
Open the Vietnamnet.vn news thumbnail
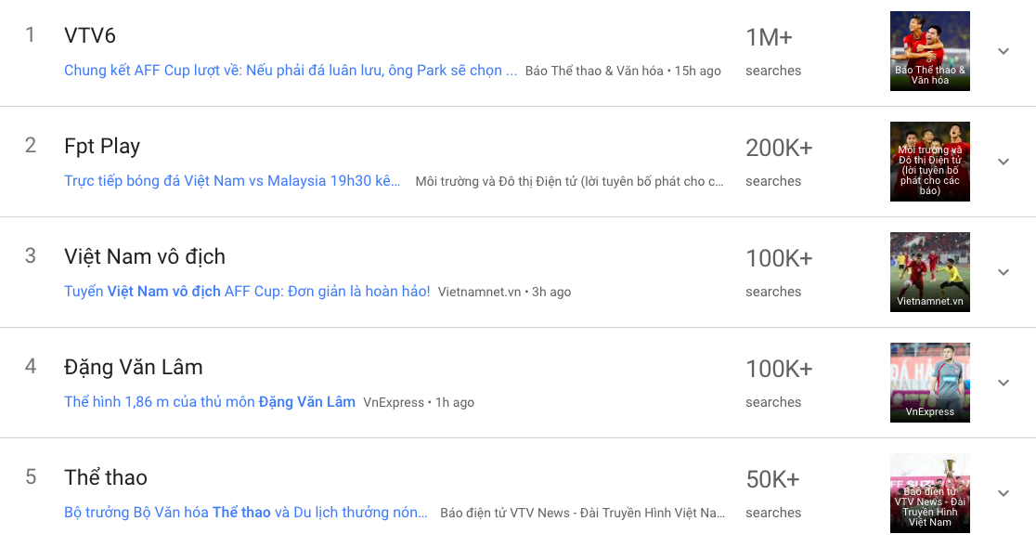click(929, 272)
